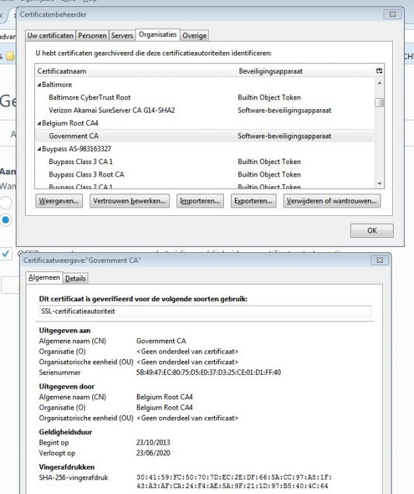Click the Verloopt op date 23/06/2020
414x494 pixels.
[x=153, y=453]
